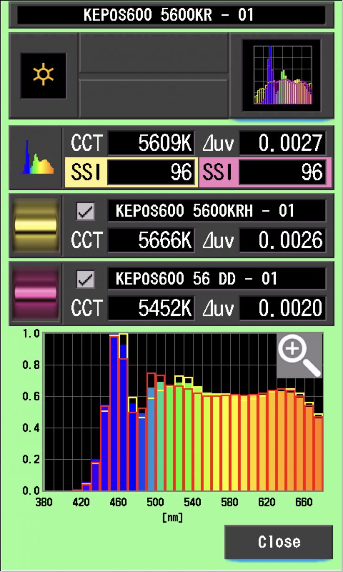Select the pink reference color swatch

click(36, 293)
